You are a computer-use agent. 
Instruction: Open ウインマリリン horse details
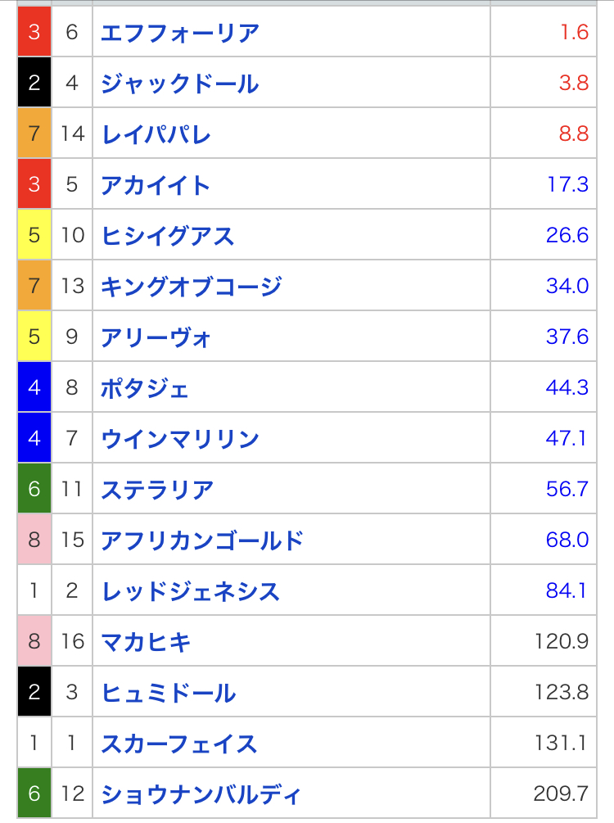[x=180, y=439]
